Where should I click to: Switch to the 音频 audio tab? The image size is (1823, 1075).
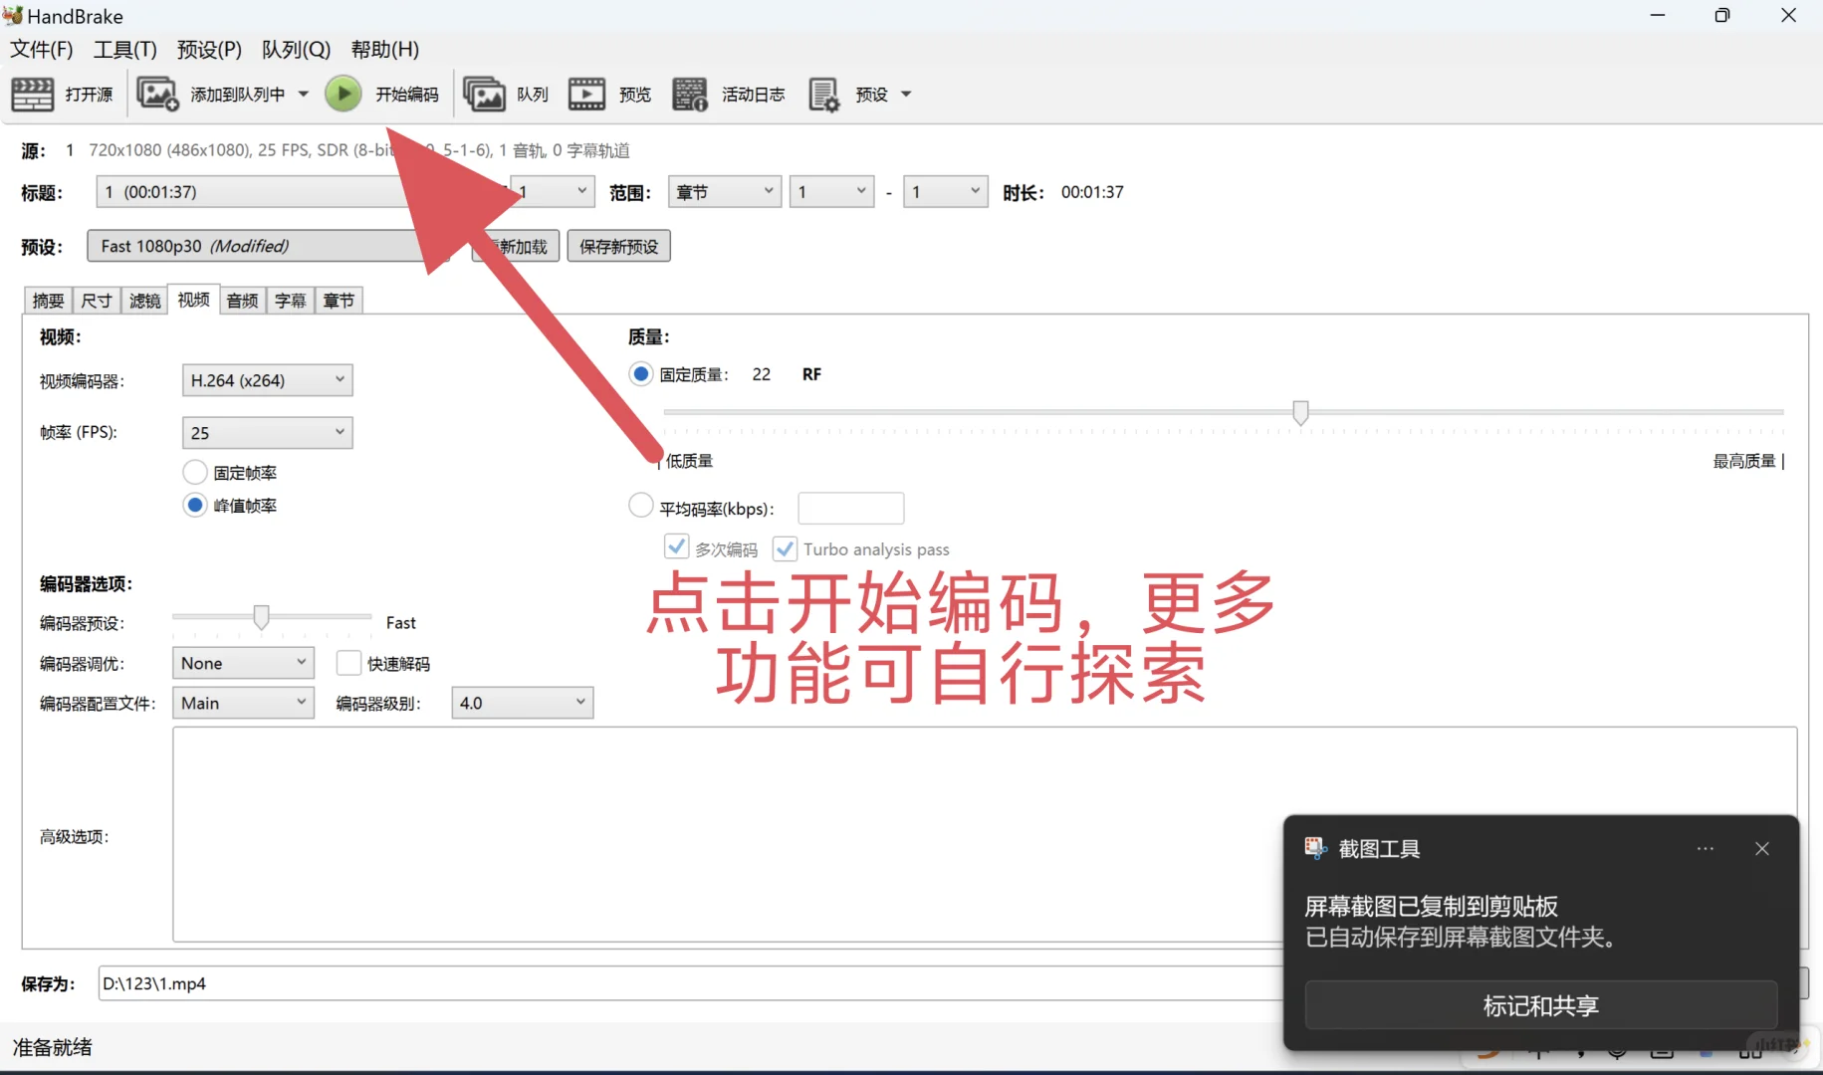[242, 301]
